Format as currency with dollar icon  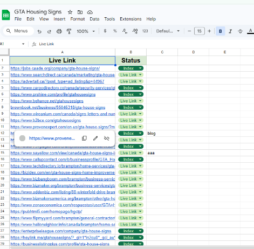(x=105, y=31)
